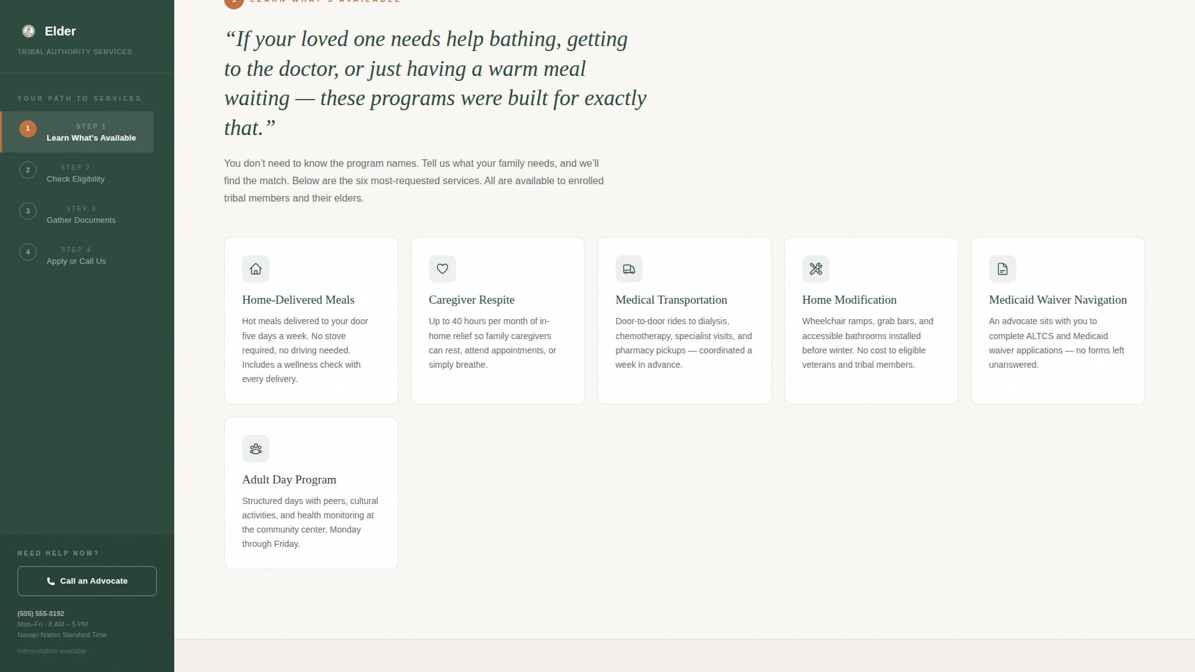Viewport: 1195px width, 672px height.
Task: Click the heart icon for Caregiver Respite
Action: click(x=443, y=269)
